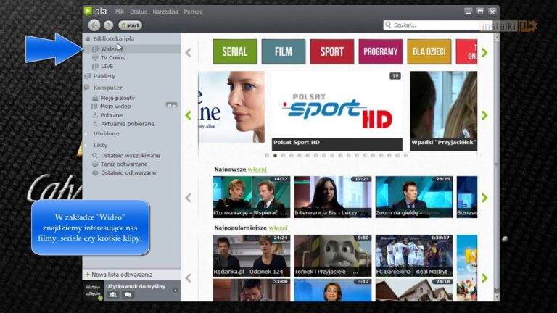This screenshot has width=557, height=313.
Task: Click the green SERIAL category tile
Action: pos(234,51)
